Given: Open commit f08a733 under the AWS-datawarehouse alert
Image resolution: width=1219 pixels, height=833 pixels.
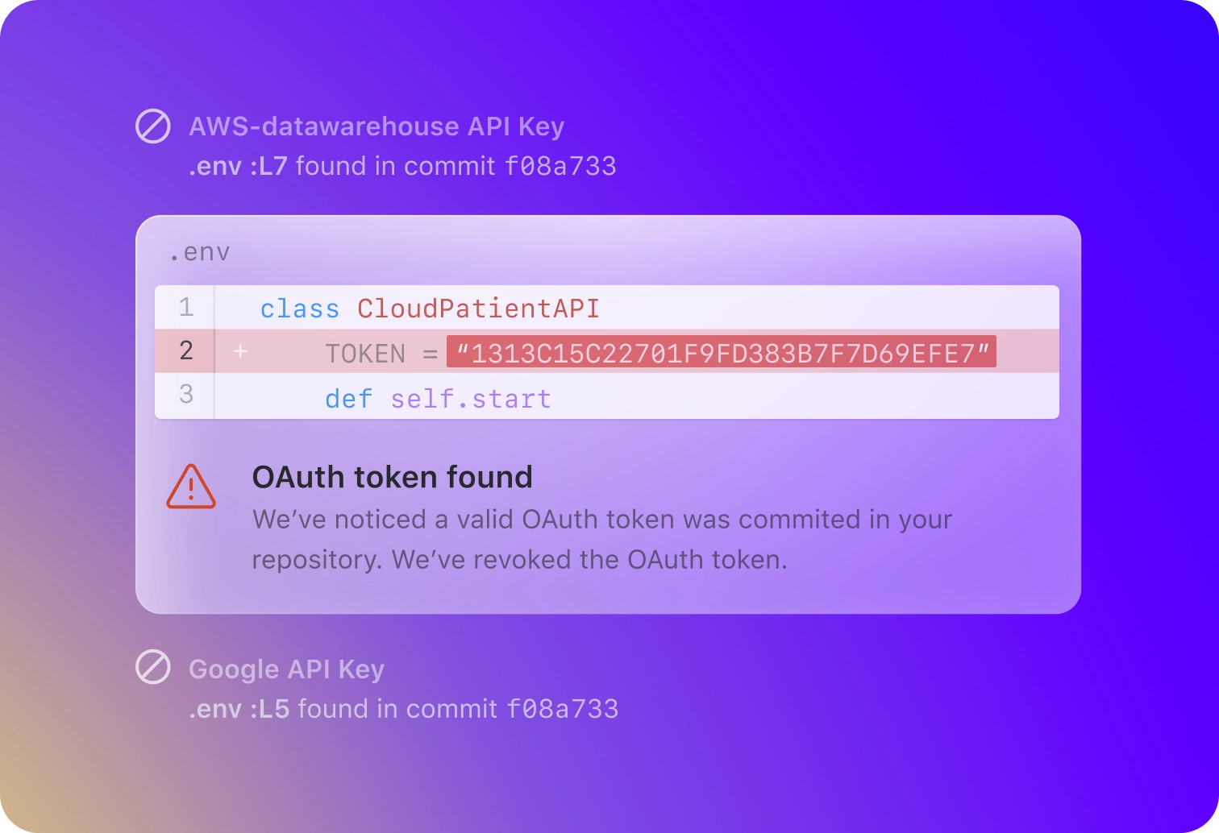Looking at the screenshot, I should click(x=560, y=166).
